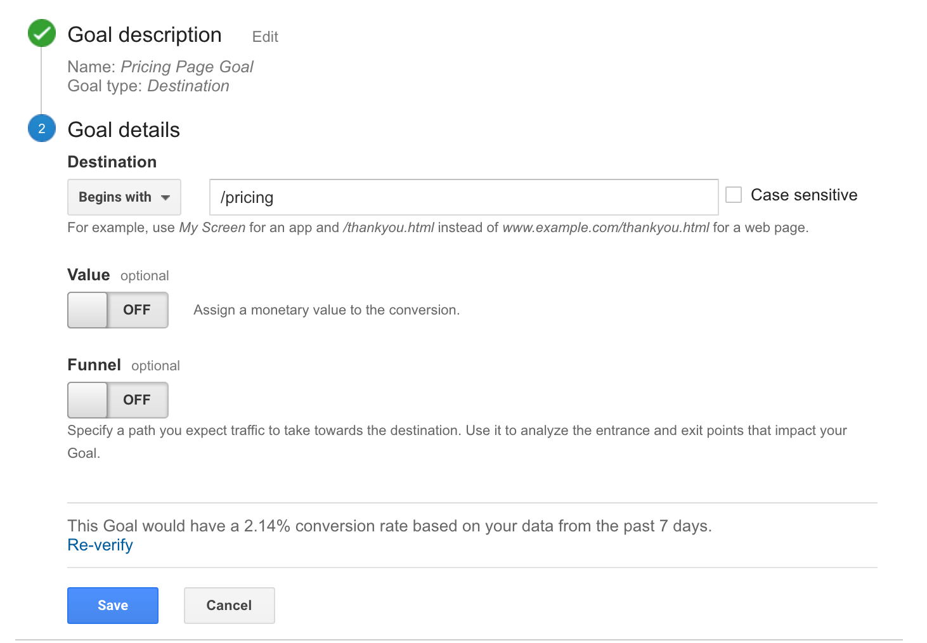Select the Goal details heading
Viewport: 927px width, 643px height.
click(124, 130)
